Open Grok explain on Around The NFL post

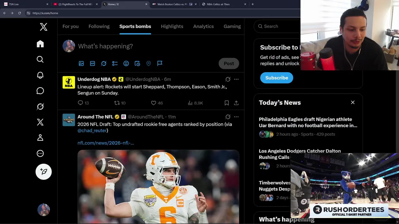[228, 117]
